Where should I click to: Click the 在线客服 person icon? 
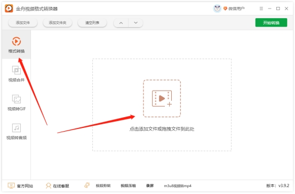pos(49,185)
